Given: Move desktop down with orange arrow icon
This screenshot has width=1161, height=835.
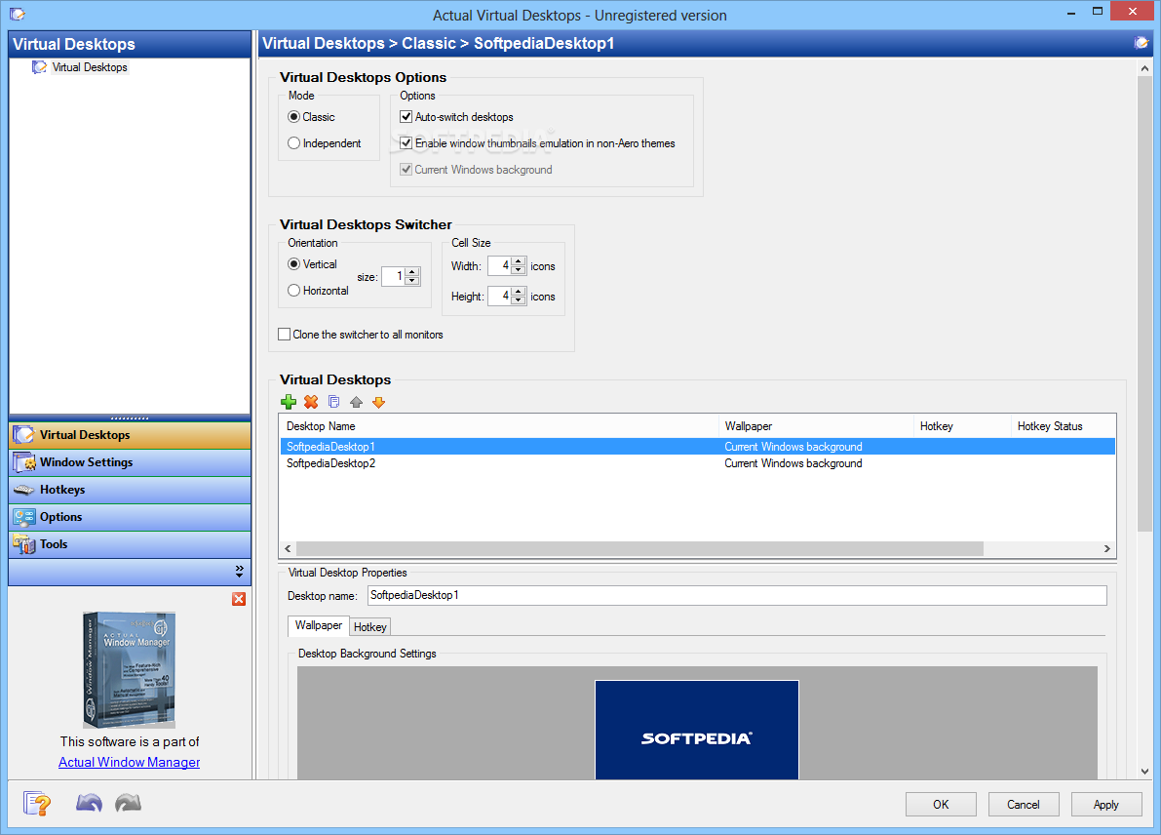Looking at the screenshot, I should (x=378, y=402).
